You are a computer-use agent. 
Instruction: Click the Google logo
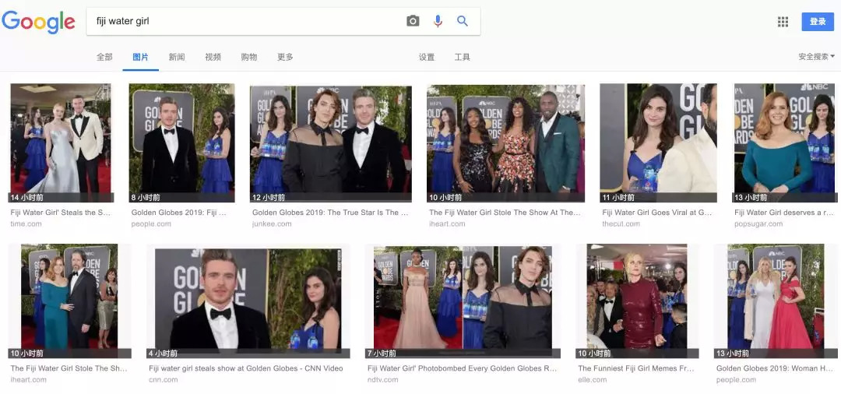(38, 22)
